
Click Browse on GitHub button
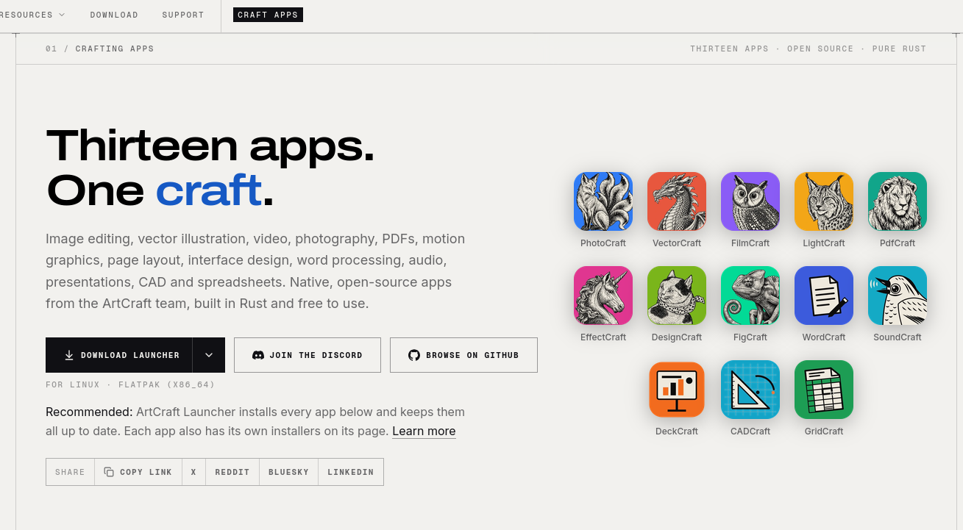(x=463, y=355)
